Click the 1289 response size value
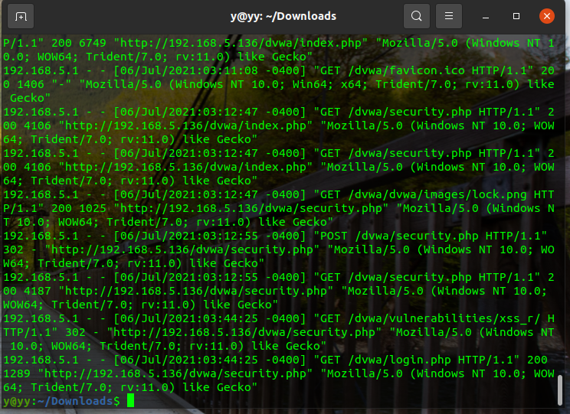The width and height of the screenshot is (570, 414). coord(17,374)
